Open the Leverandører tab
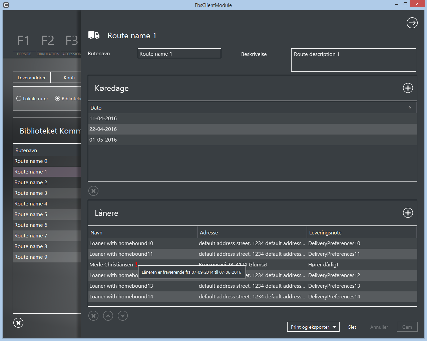This screenshot has width=427, height=341. pyautogui.click(x=32, y=78)
